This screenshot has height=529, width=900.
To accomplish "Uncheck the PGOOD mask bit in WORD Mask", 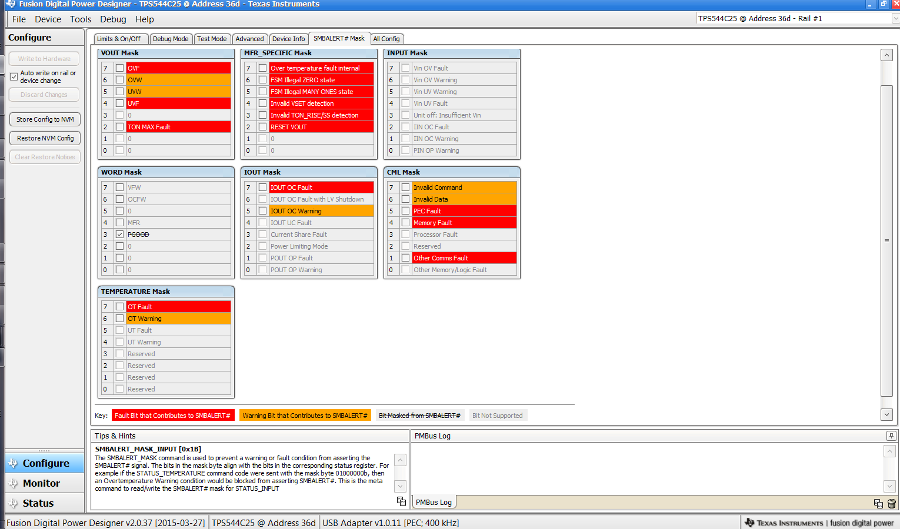I will [x=120, y=234].
